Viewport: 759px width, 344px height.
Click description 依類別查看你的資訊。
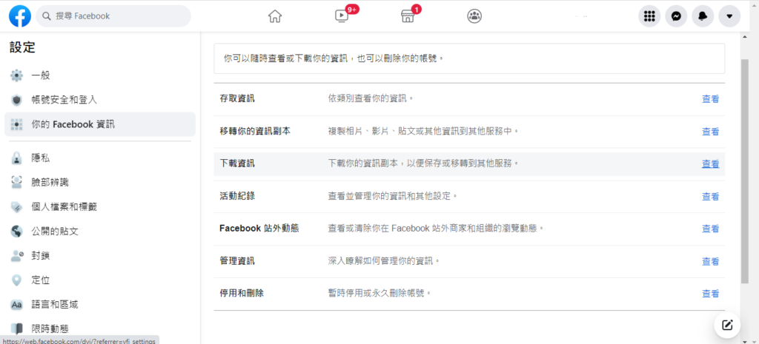pyautogui.click(x=371, y=98)
